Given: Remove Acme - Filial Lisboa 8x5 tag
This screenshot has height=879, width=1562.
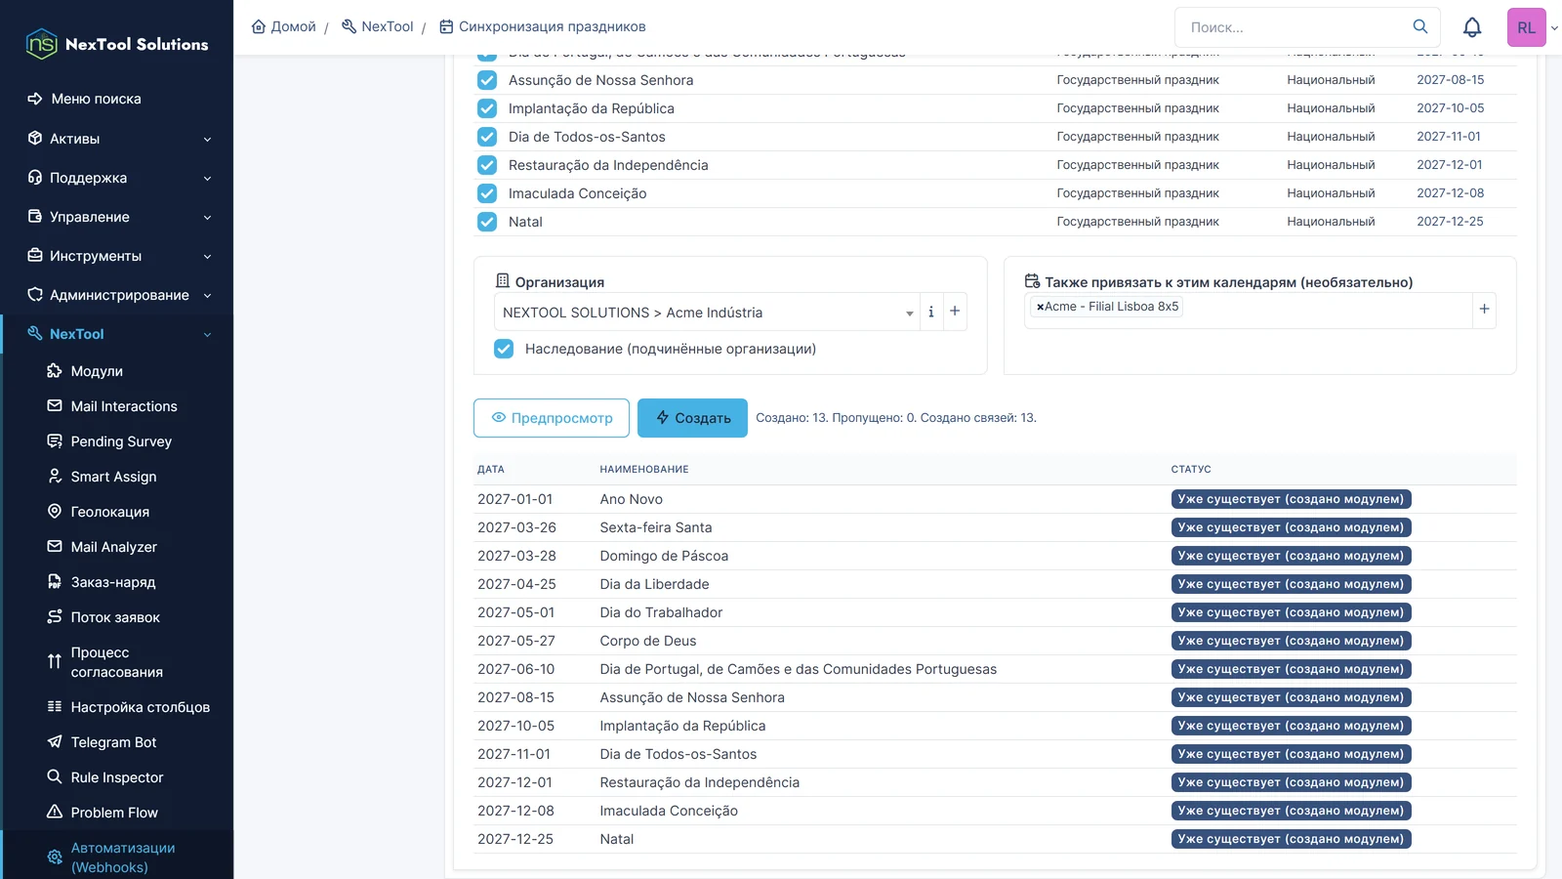Looking at the screenshot, I should (1041, 307).
